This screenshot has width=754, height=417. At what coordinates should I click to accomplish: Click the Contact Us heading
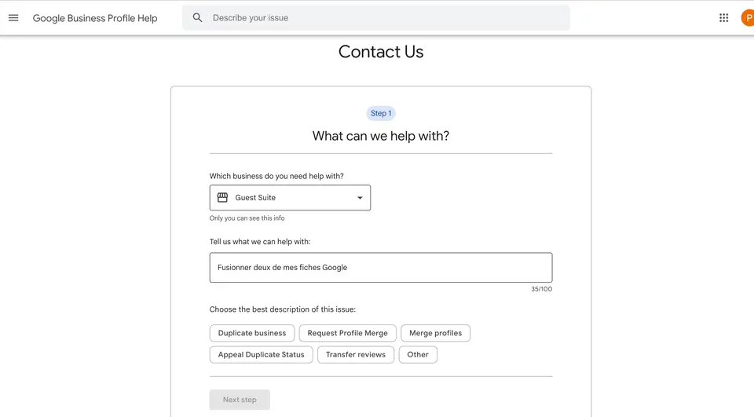pos(381,52)
